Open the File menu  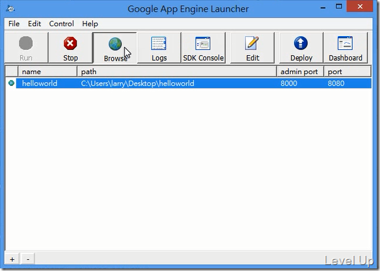click(x=14, y=24)
